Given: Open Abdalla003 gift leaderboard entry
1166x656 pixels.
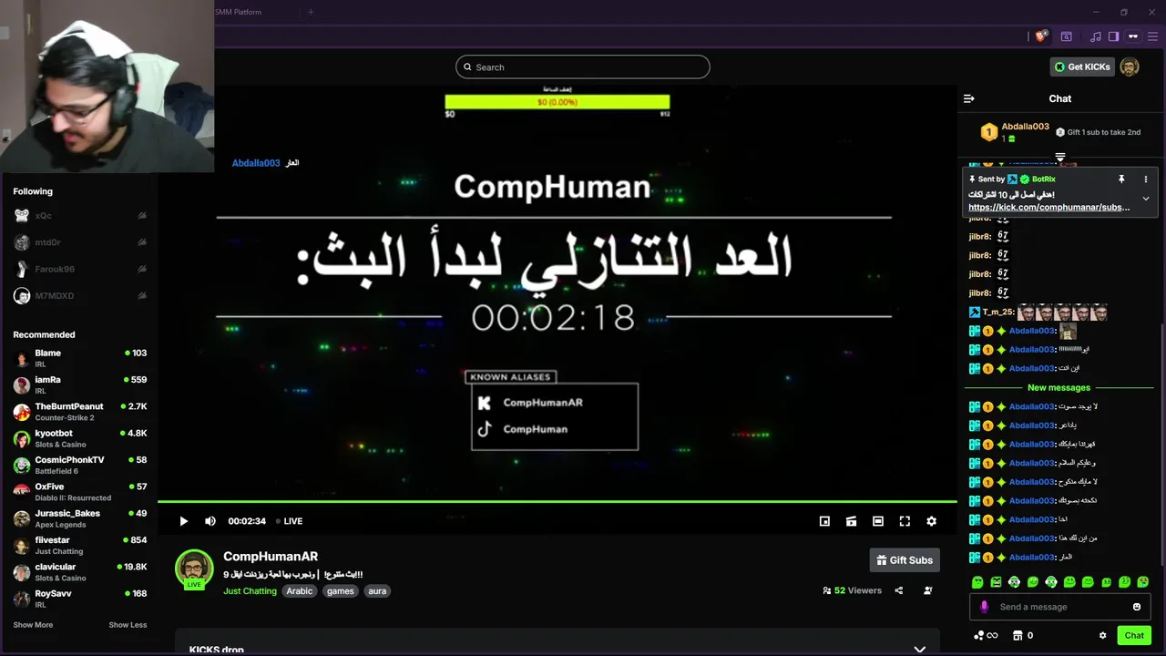Looking at the screenshot, I should click(1015, 132).
